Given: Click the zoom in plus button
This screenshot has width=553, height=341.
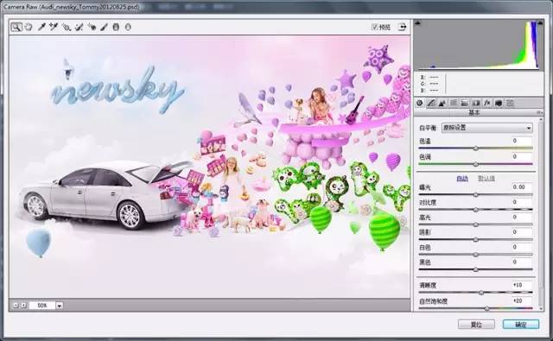Looking at the screenshot, I should [x=23, y=306].
